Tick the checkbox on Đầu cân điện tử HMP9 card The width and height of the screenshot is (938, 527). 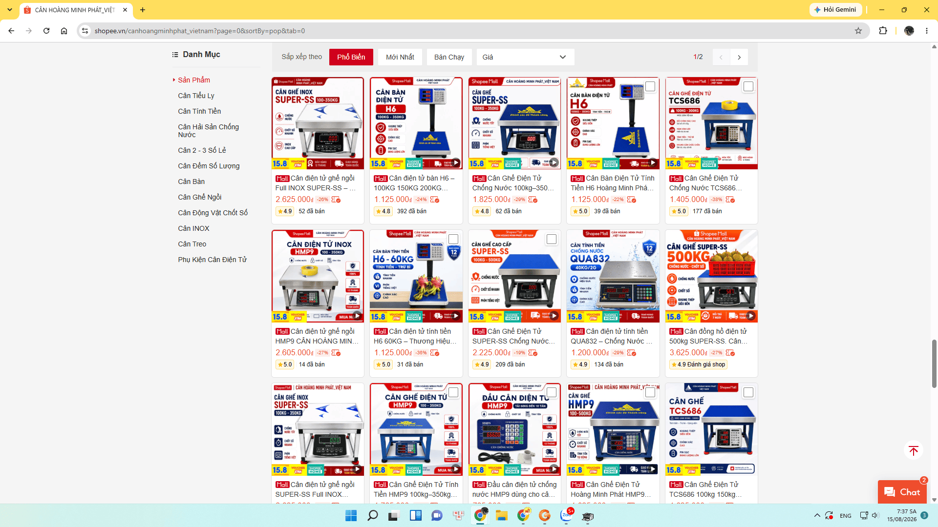coord(552,392)
